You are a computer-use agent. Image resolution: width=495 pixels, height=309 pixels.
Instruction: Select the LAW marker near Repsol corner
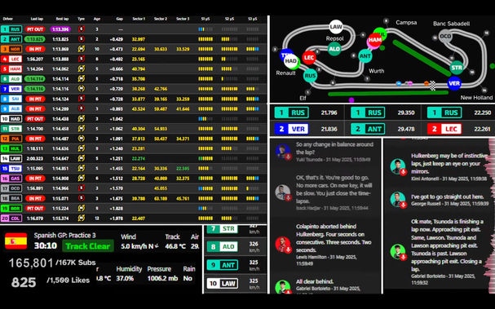coord(336,27)
